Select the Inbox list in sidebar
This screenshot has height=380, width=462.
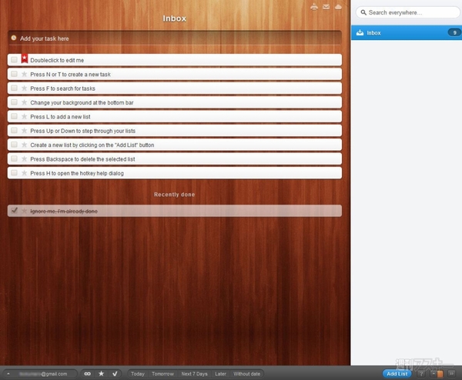407,32
